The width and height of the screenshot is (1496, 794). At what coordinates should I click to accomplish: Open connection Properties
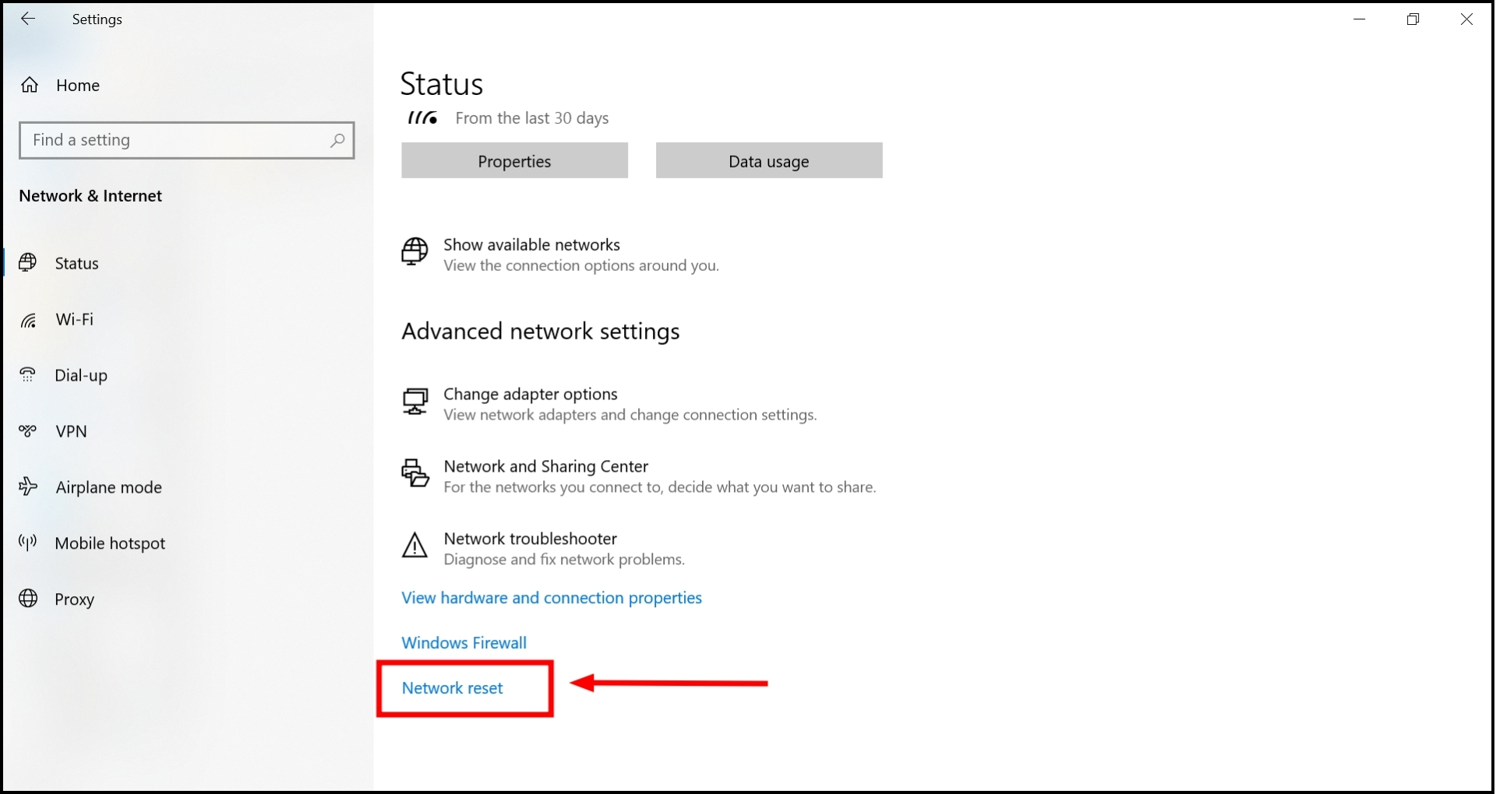point(514,160)
